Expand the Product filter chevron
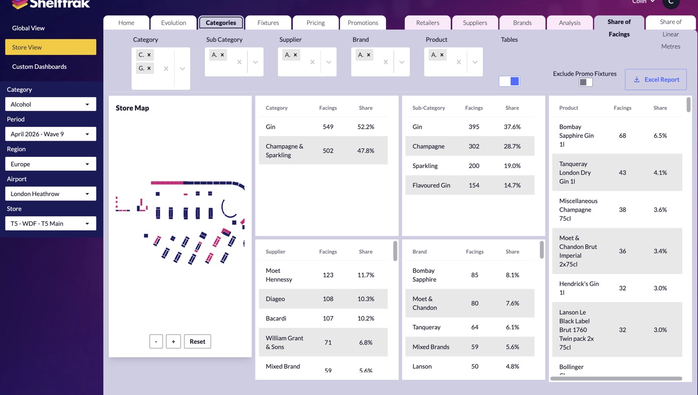 coord(475,62)
